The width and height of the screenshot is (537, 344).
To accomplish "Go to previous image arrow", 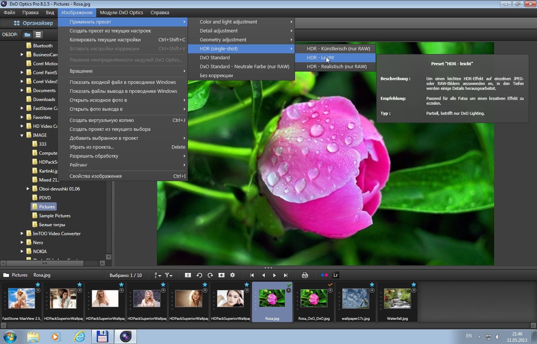I will (263, 275).
